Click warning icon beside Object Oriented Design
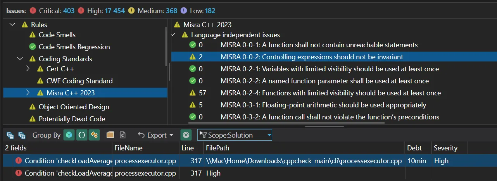497x181 pixels. click(33, 107)
